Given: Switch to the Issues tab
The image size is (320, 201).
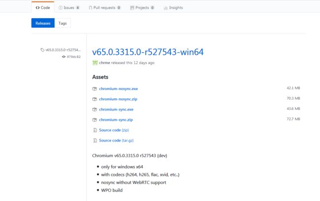Looking at the screenshot, I should click(x=69, y=8).
